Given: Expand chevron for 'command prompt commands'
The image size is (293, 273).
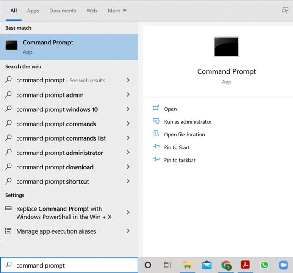Looking at the screenshot, I should pos(128,123).
